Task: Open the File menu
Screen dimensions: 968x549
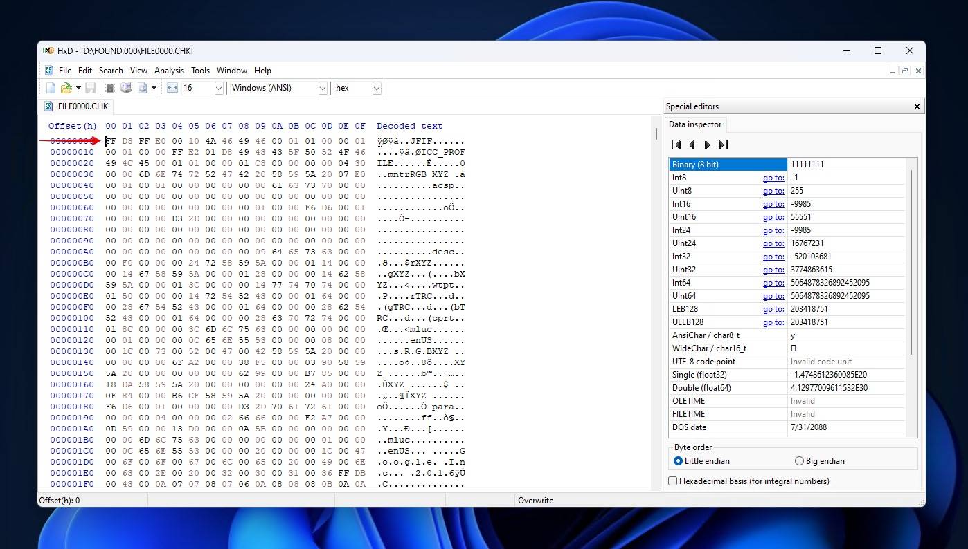Action: click(x=65, y=71)
